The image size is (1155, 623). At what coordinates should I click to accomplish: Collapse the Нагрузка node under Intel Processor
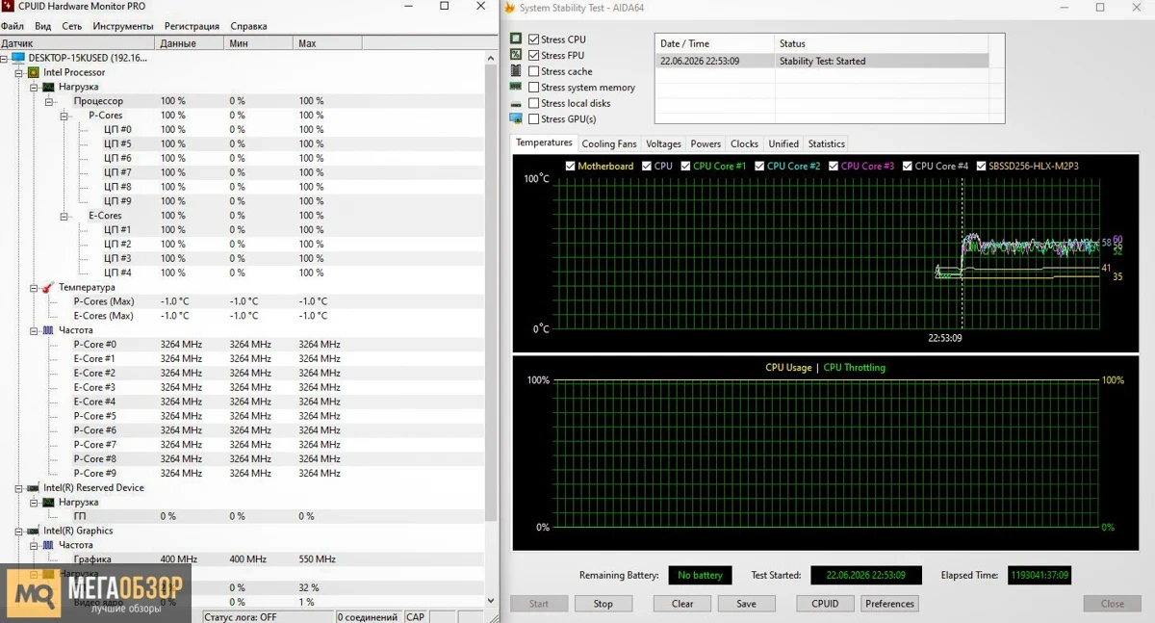click(x=35, y=87)
